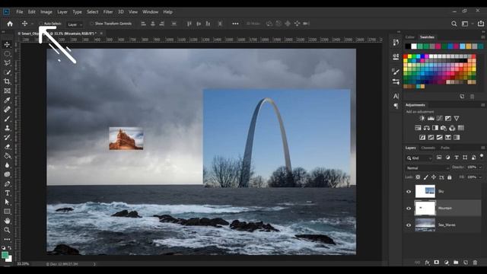Viewport: 487px width, 274px height.
Task: Select the Brush tool in the toolbox
Action: point(7,119)
